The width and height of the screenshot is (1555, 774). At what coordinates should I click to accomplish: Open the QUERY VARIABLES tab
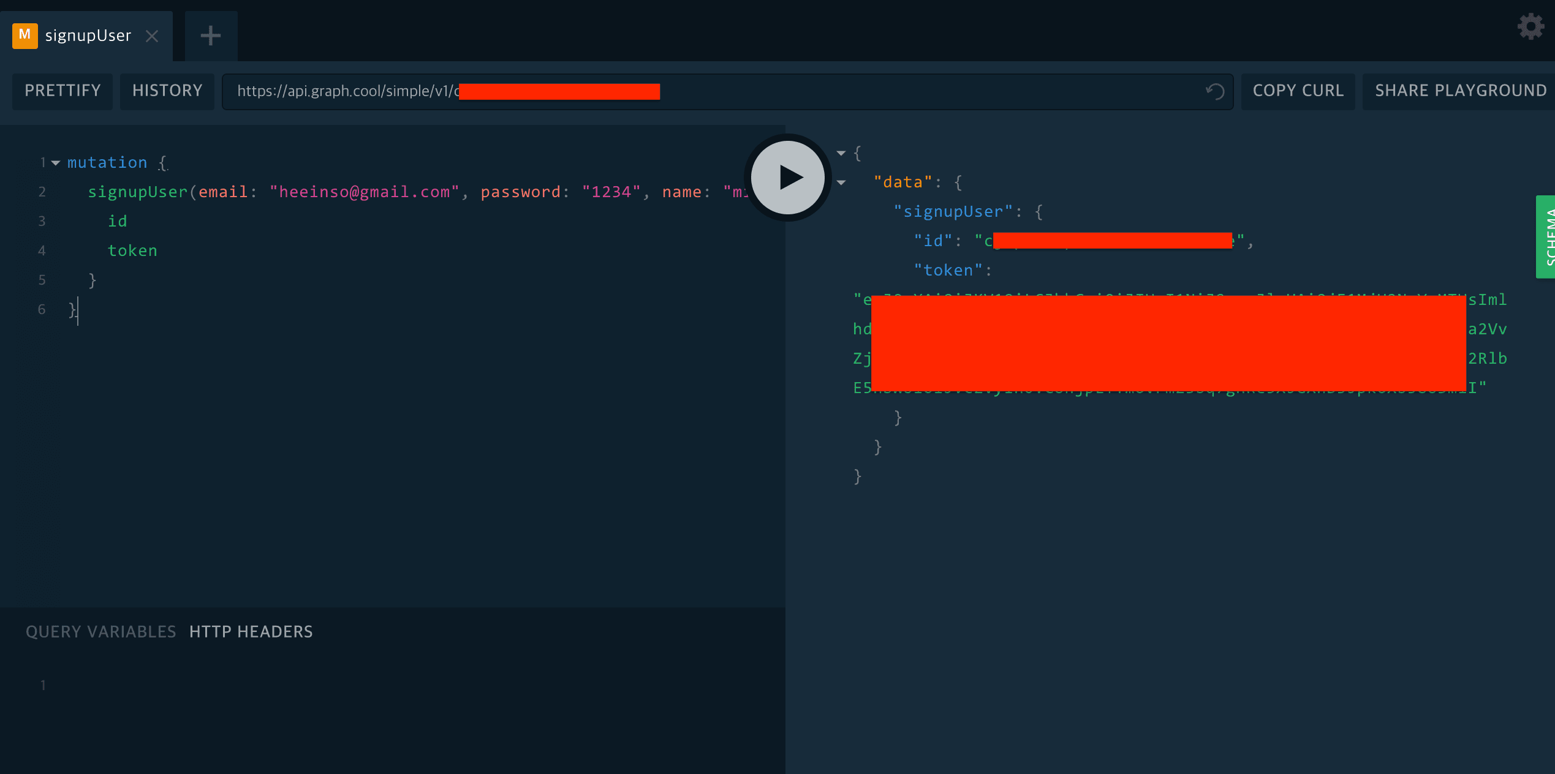101,631
